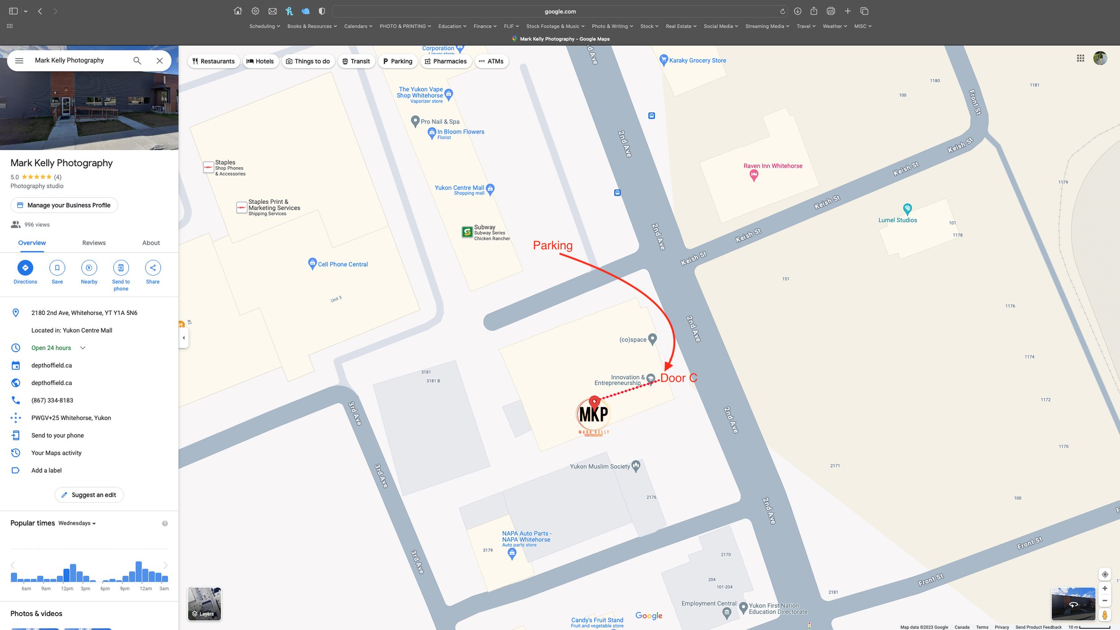Open the hamburger menu in search box
The height and width of the screenshot is (630, 1120).
19,60
